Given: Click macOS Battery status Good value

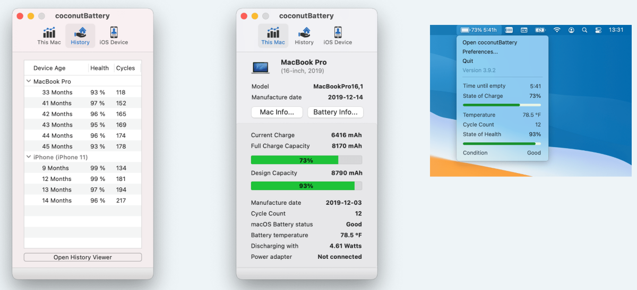Looking at the screenshot, I should (354, 224).
